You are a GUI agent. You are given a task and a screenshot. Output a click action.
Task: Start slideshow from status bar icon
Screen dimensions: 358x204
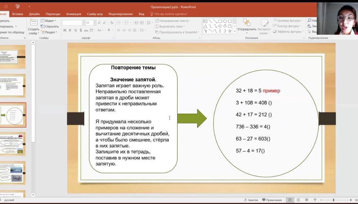click(x=314, y=200)
